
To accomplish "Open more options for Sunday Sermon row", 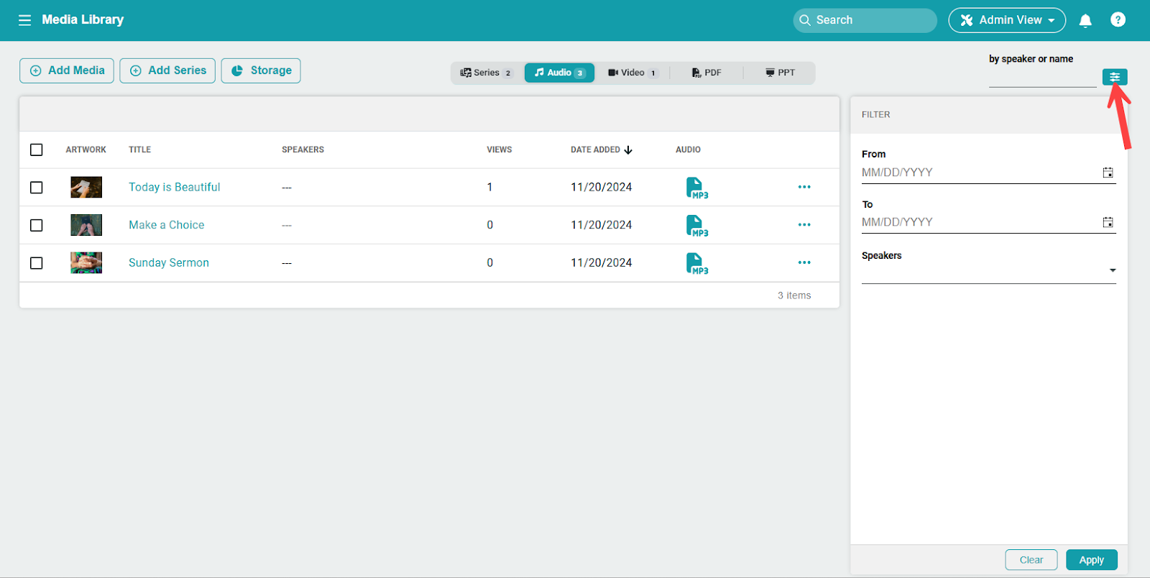I will [x=804, y=263].
